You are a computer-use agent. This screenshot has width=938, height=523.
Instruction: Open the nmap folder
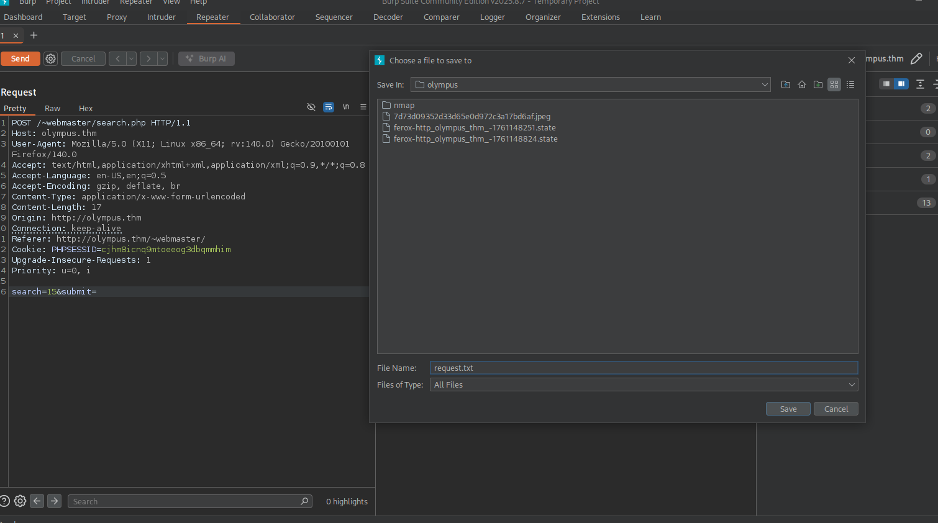403,105
